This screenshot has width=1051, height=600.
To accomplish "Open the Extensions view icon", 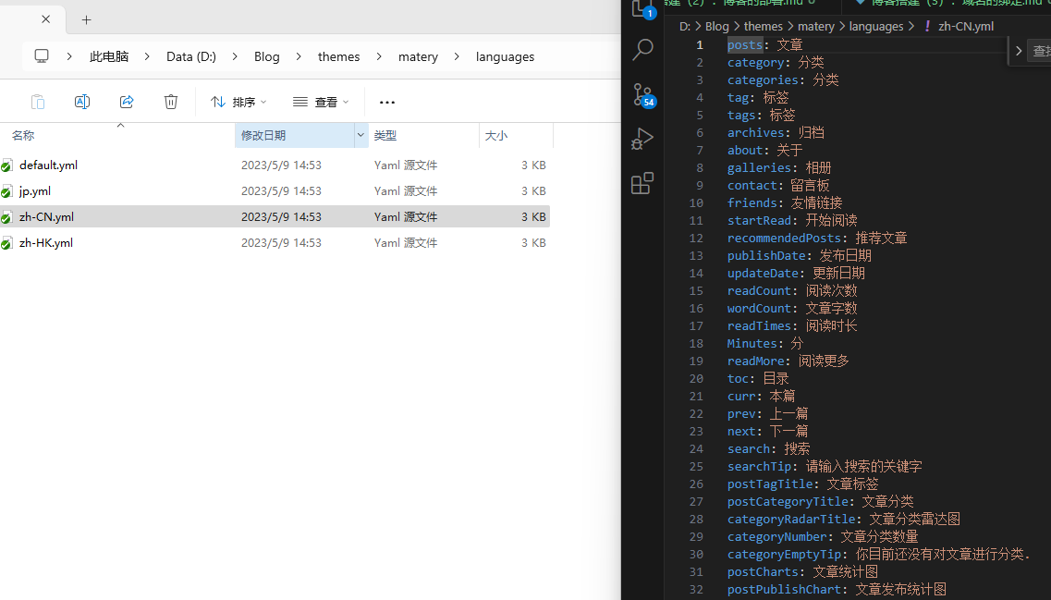I will (642, 183).
